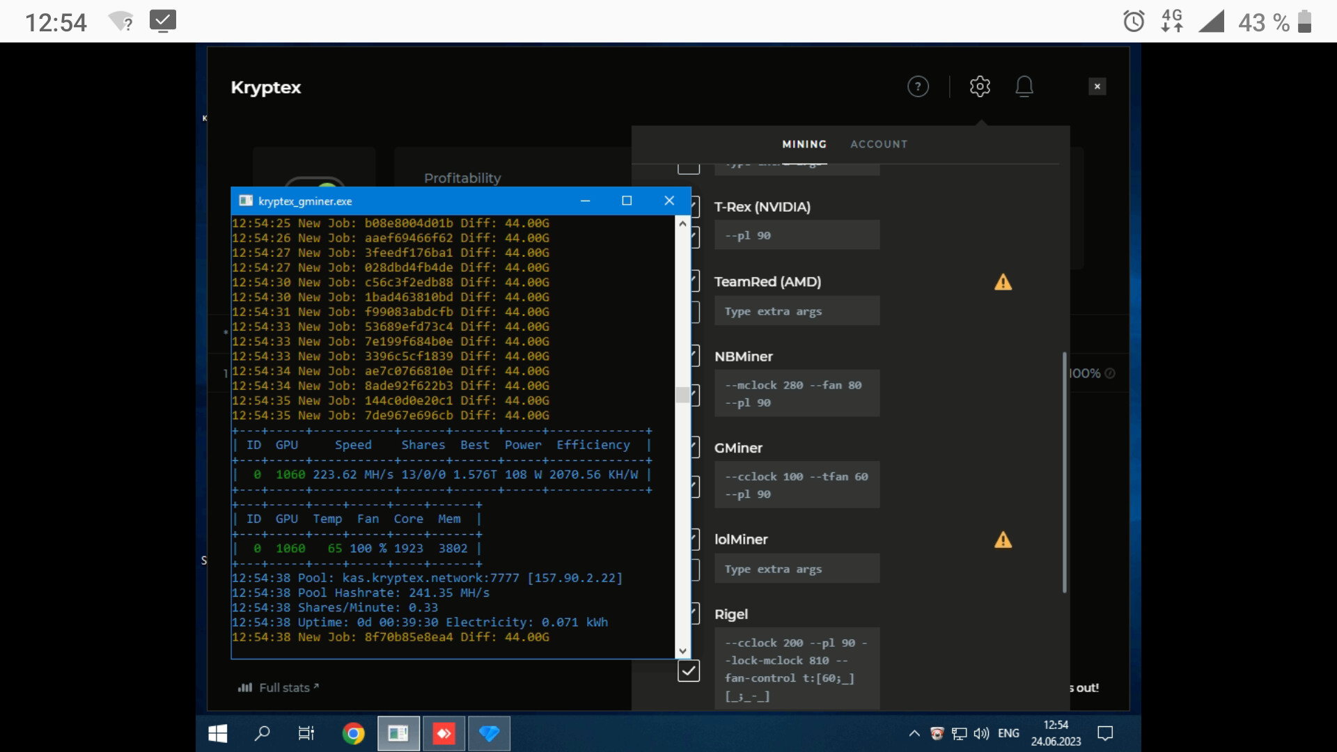Switch to the ACCOUNT tab
1337x752 pixels.
coord(879,144)
